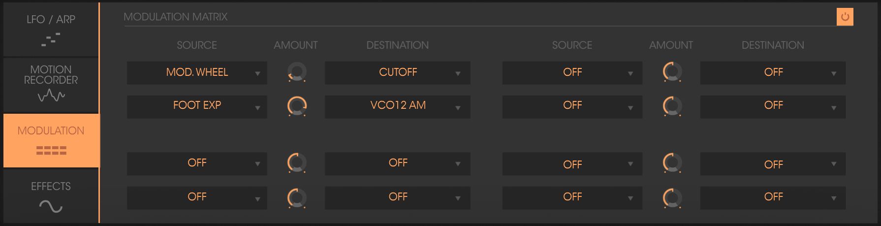Expand the CUTOFF destination dropdown arrow
Viewport: 881px width, 226px height.
458,73
